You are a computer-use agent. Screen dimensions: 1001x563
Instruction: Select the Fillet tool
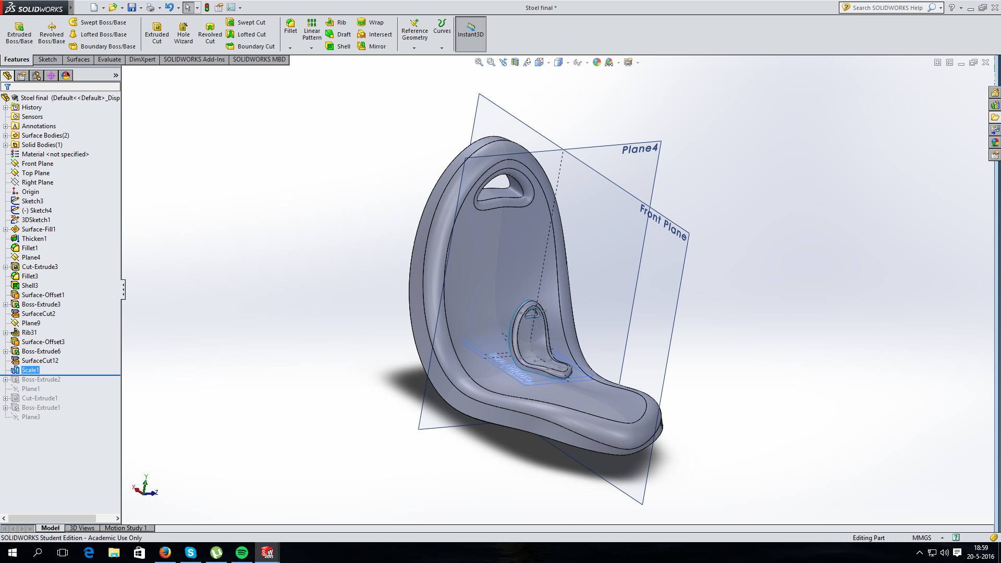coord(290,26)
